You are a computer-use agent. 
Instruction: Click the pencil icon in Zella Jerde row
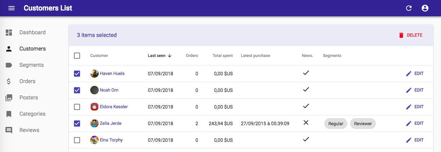[409, 123]
